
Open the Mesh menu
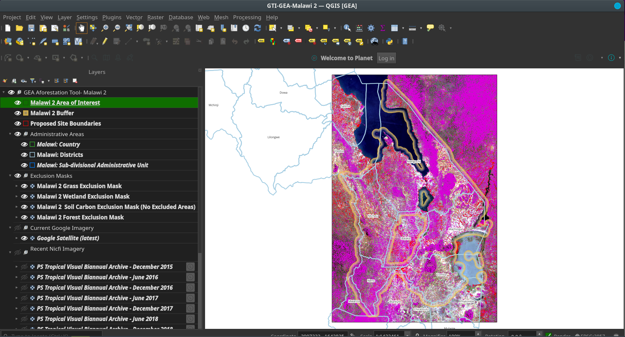click(x=221, y=17)
